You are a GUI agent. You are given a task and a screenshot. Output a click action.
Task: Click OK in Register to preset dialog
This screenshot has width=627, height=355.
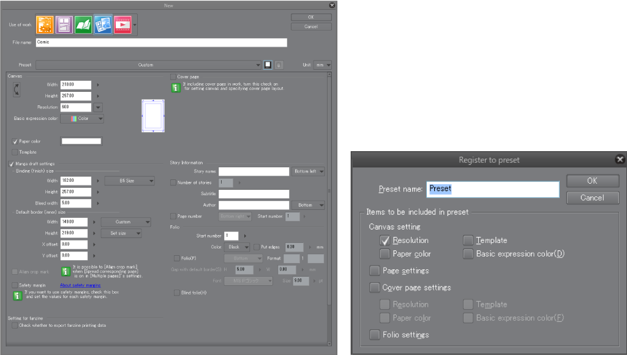coord(592,181)
